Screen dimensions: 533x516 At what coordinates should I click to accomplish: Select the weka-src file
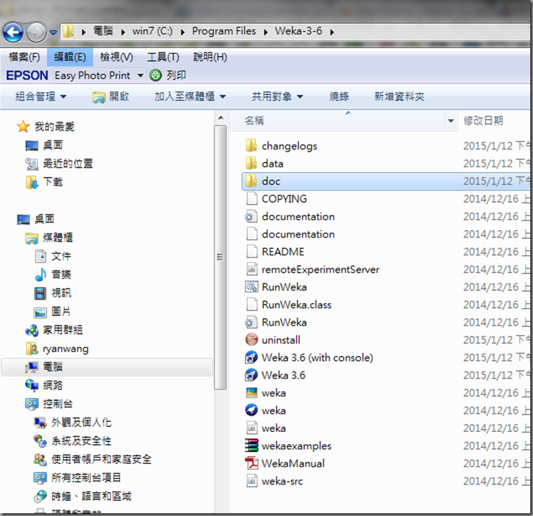(x=274, y=481)
